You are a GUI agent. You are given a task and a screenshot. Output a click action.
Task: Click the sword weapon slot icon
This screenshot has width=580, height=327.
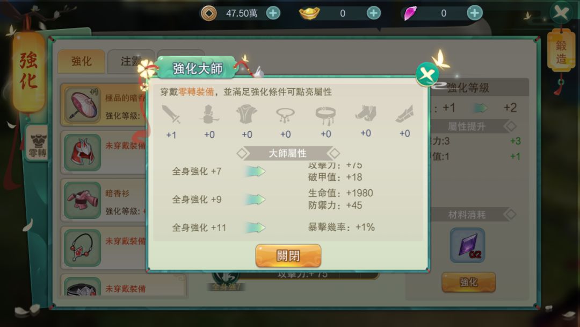171,115
